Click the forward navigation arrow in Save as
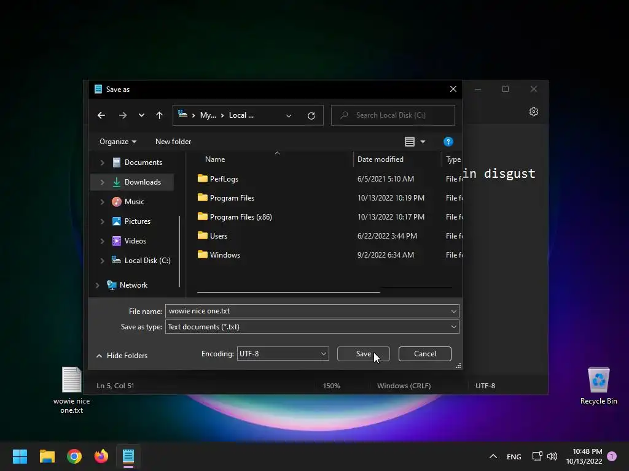This screenshot has width=629, height=471. pyautogui.click(x=123, y=115)
